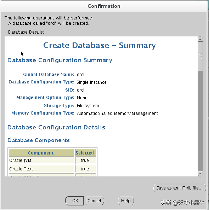Click Save as an HTML file button
Screen dimensions: 209x210
tap(180, 188)
